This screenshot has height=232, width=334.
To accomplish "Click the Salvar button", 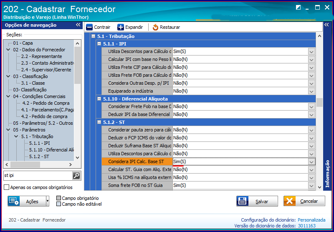I will (257, 201).
